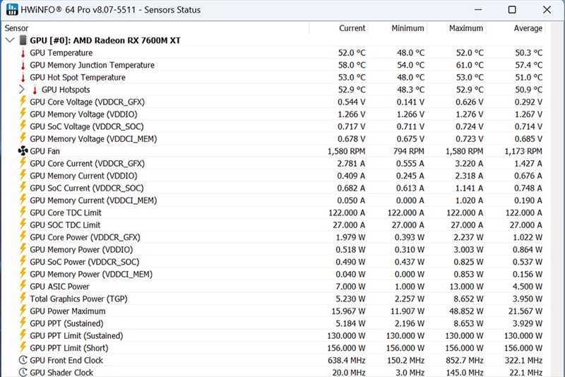
Task: Click lightning icon for GPU Core Voltage (VDDCR_GFX)
Action: (23, 102)
